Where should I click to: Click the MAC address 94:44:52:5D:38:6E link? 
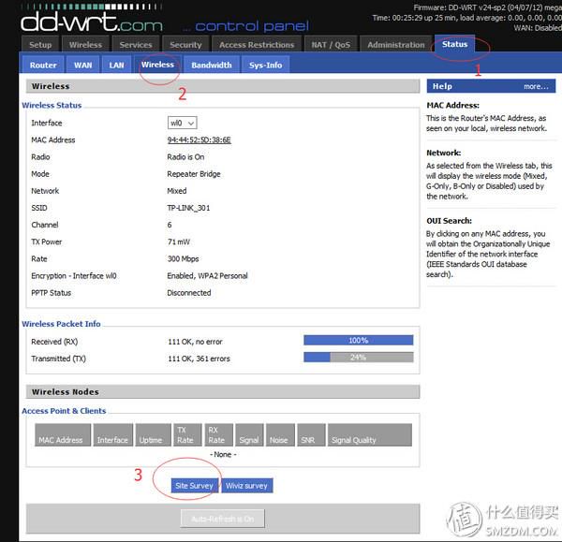pyautogui.click(x=199, y=139)
